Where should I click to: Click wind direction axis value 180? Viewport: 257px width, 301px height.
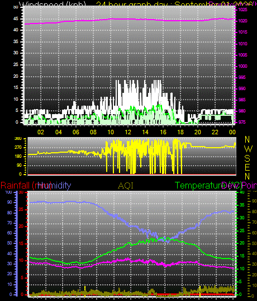(18, 156)
